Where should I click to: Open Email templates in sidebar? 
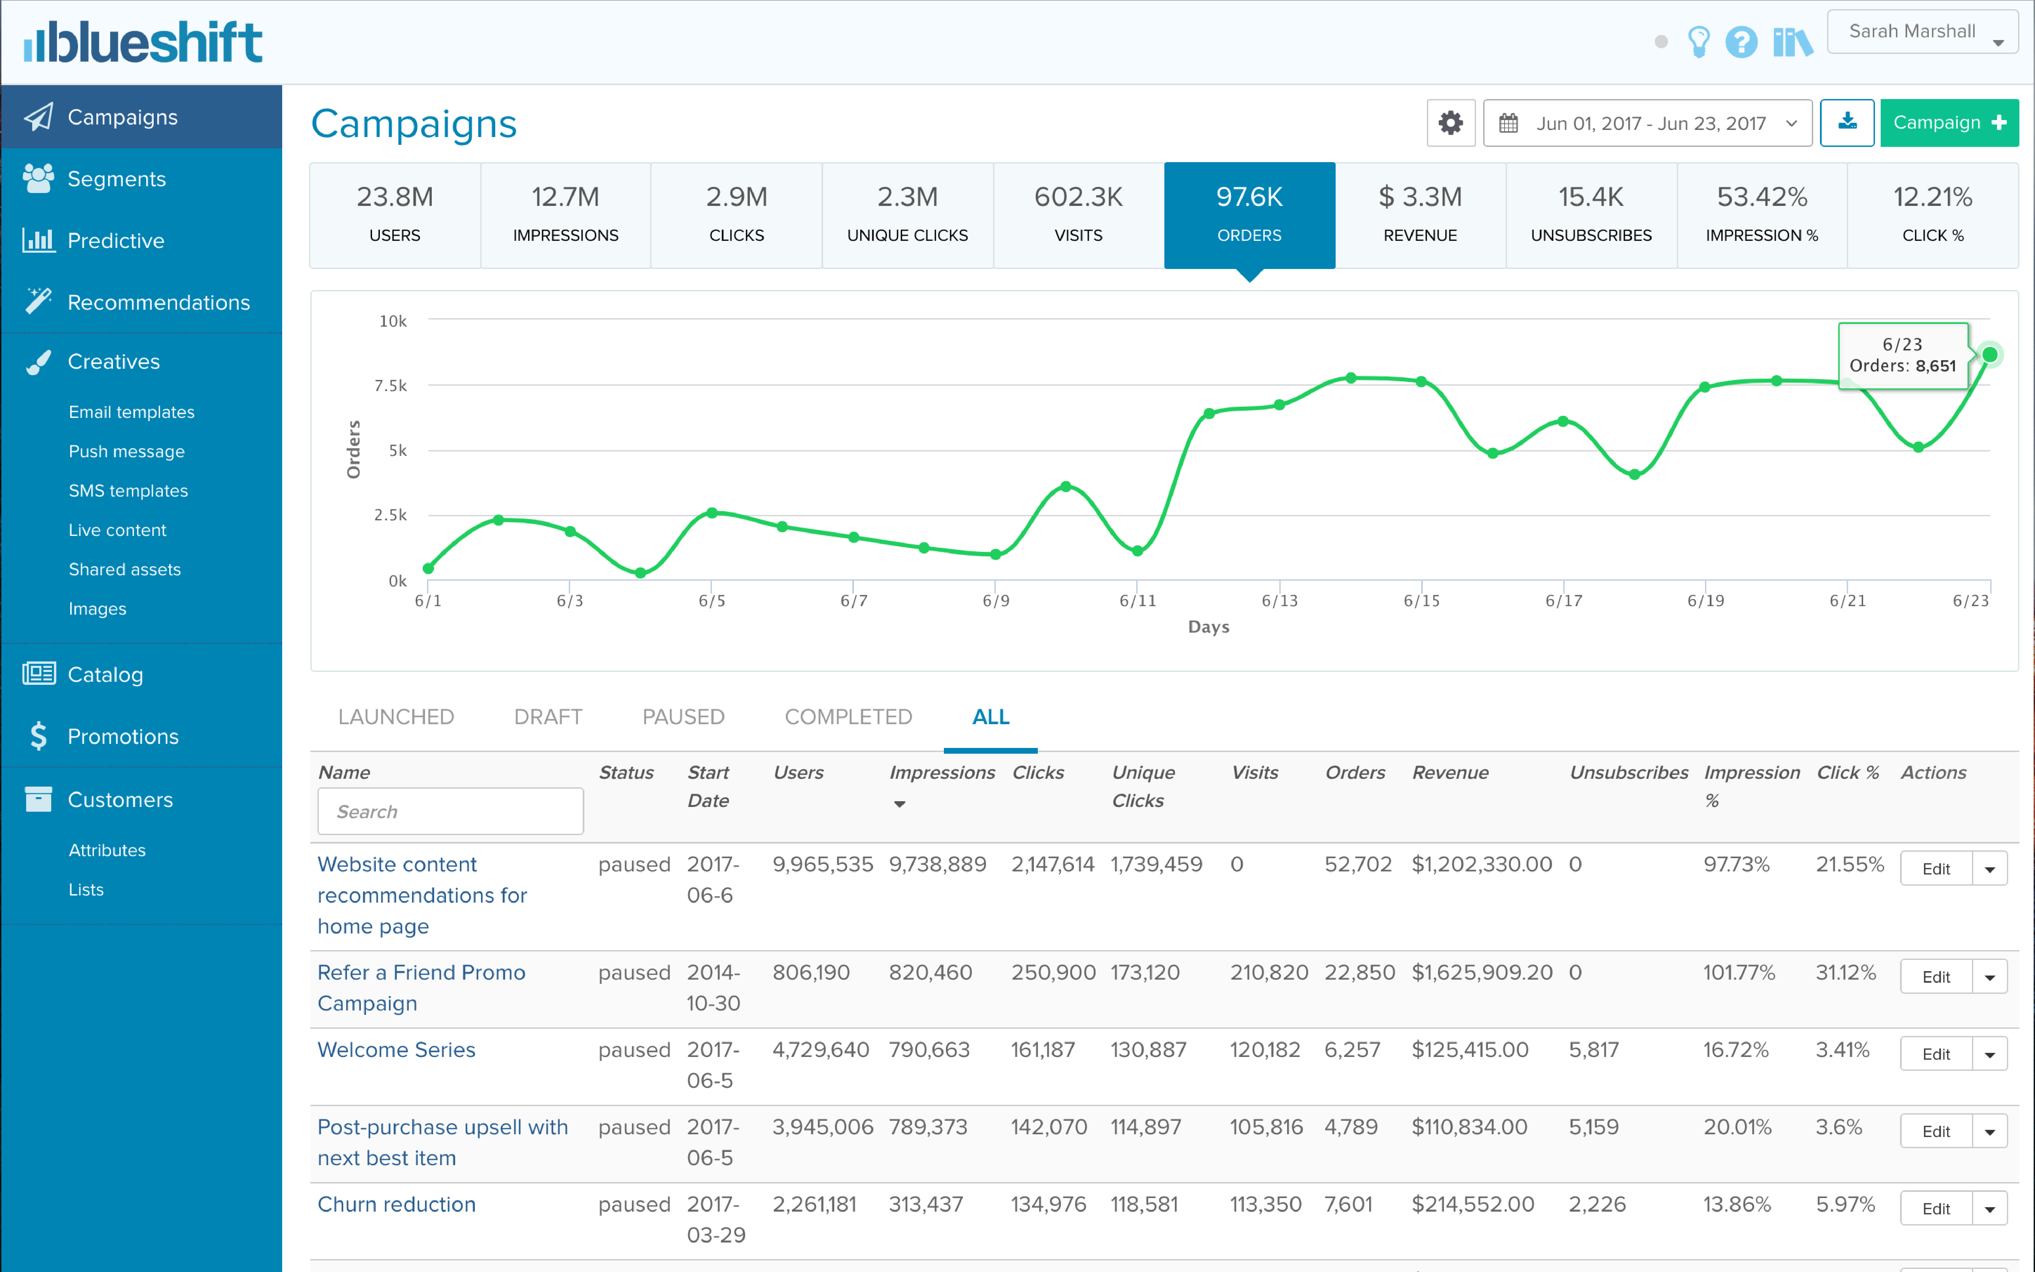pos(131,412)
